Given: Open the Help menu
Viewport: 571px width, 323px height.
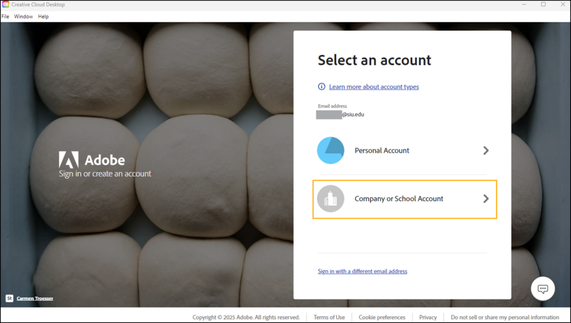Looking at the screenshot, I should tap(43, 17).
